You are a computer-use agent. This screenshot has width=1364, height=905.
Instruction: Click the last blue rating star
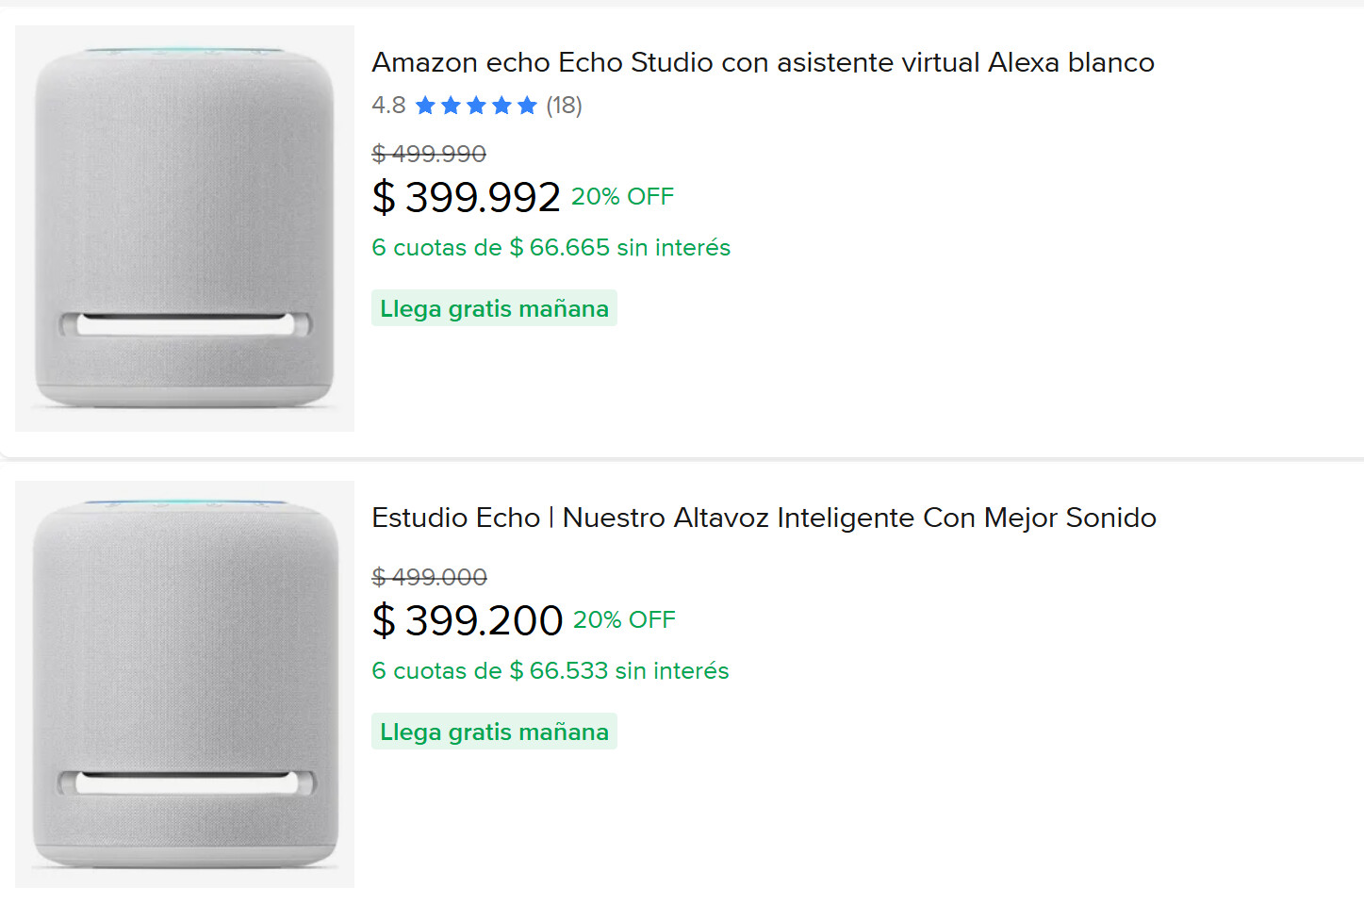[527, 106]
